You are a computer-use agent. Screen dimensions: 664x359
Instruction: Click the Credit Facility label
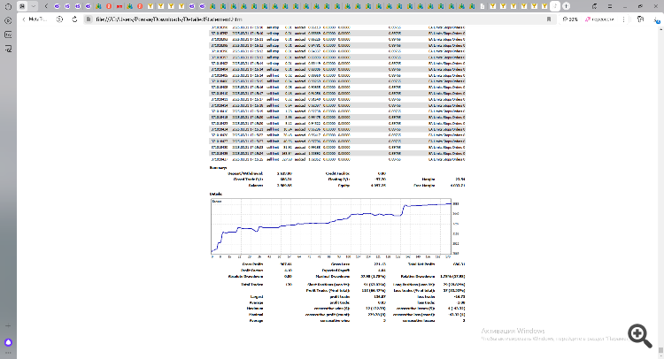click(337, 173)
